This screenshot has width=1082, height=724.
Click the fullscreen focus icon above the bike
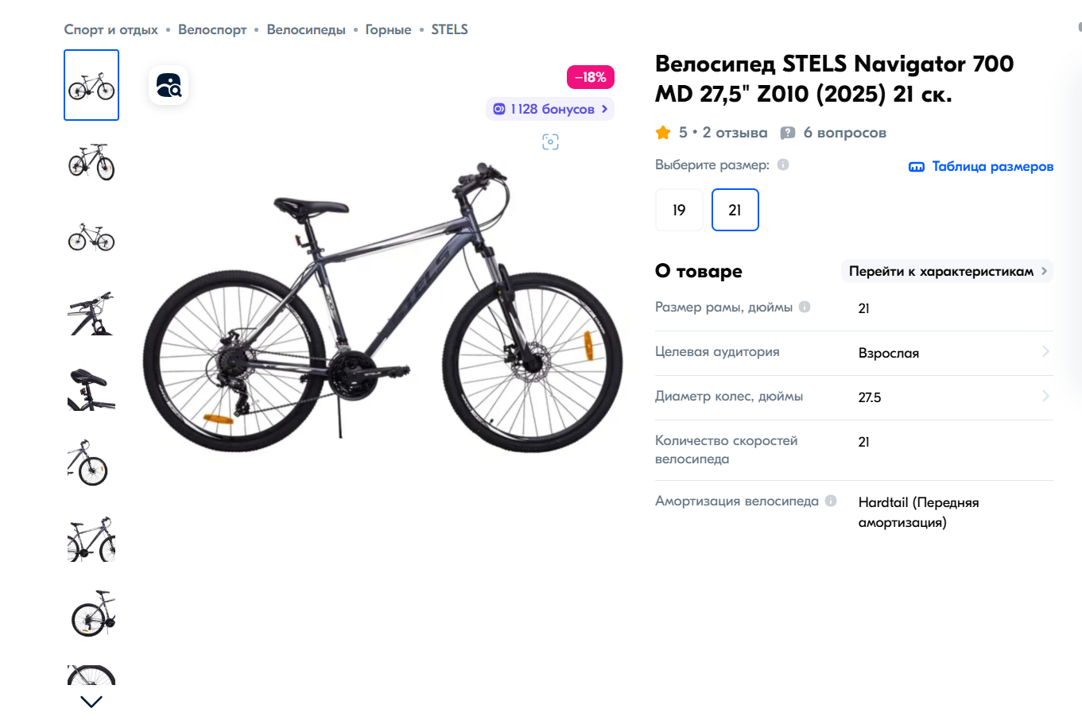pos(550,142)
